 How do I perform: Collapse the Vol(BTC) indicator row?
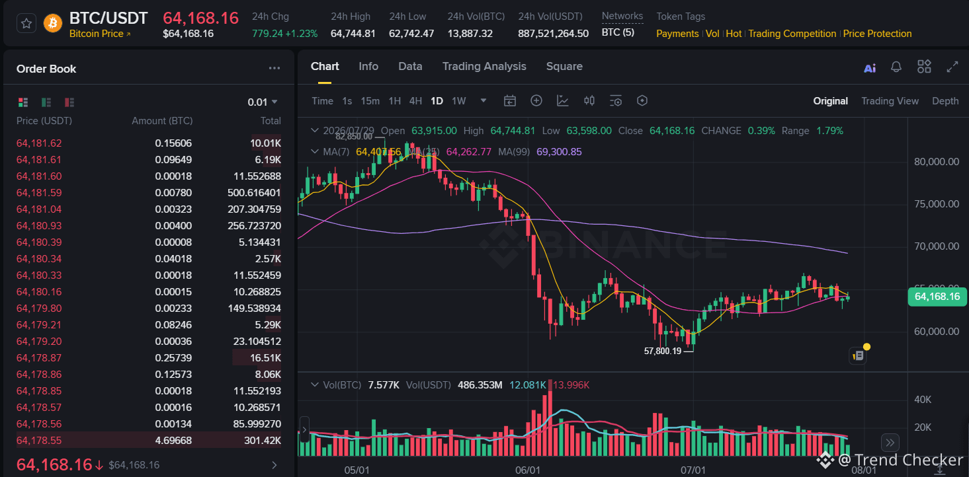(x=316, y=385)
